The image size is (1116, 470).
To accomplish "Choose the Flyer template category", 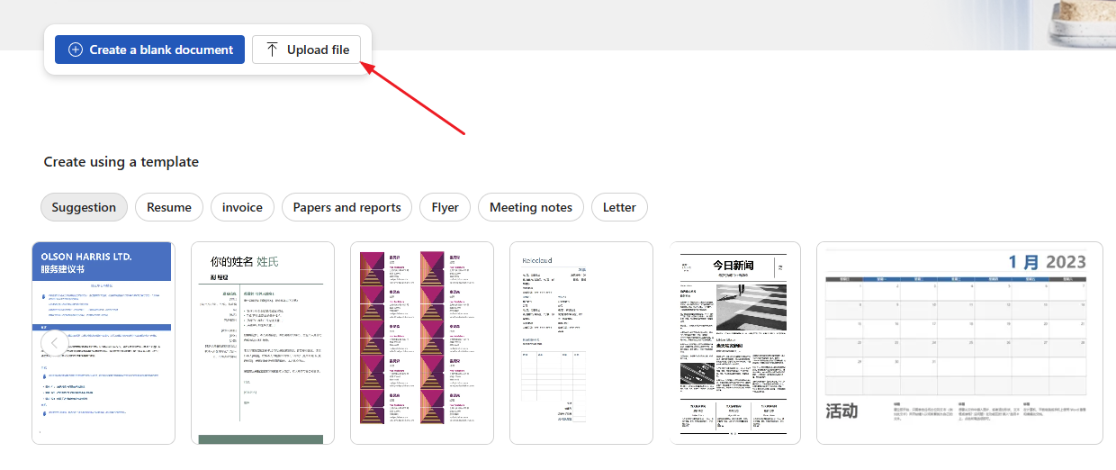I will (x=445, y=207).
